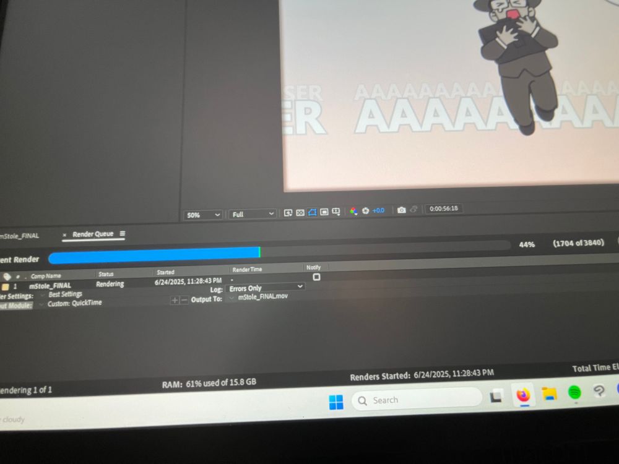Open the white swirl app on taskbar
Screen dimensions: 619x464
click(599, 391)
